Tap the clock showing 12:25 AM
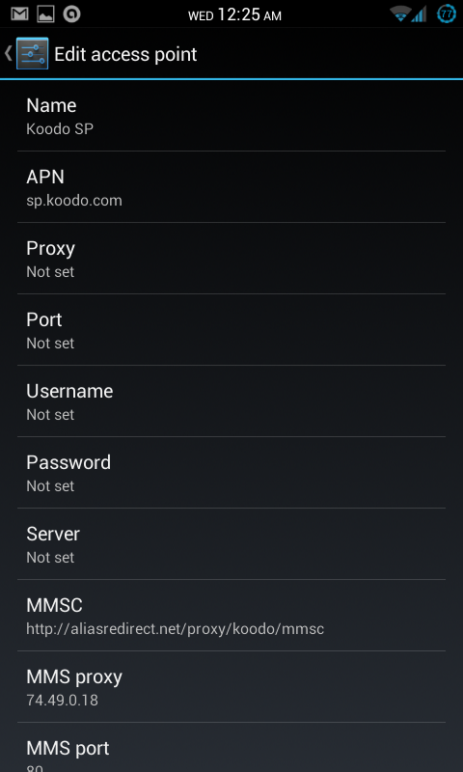Image resolution: width=463 pixels, height=772 pixels. (x=234, y=14)
